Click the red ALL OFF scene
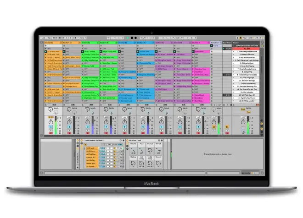The image size is (303, 218). (247, 49)
